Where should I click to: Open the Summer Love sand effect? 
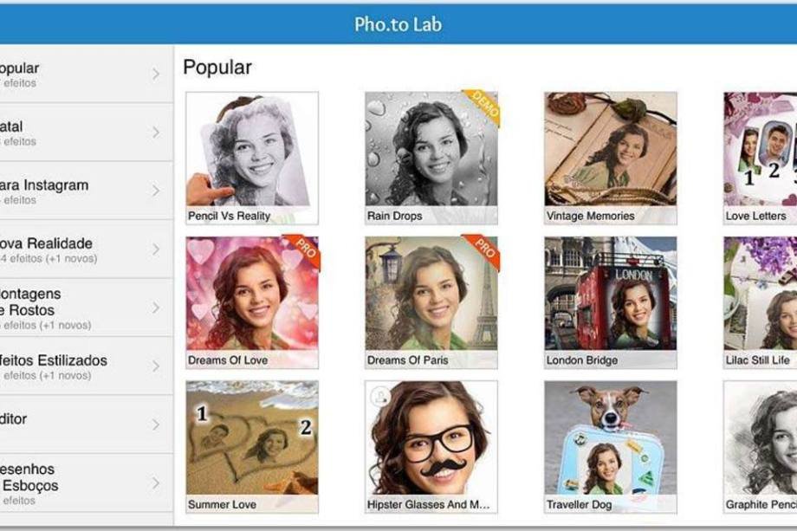point(252,447)
